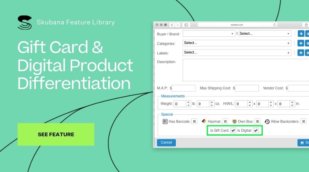309x172 pixels.
Task: Toggle the Has Barcode checkbox
Action: click(194, 121)
